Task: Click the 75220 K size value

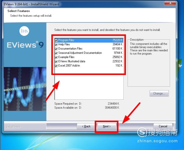Action: (x=118, y=40)
